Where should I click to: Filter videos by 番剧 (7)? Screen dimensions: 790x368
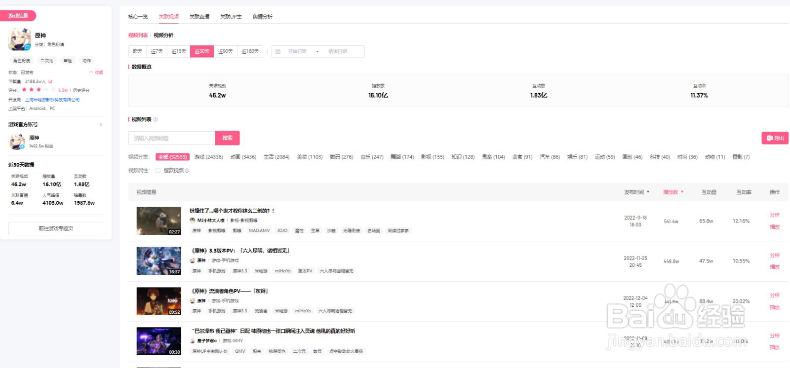741,157
